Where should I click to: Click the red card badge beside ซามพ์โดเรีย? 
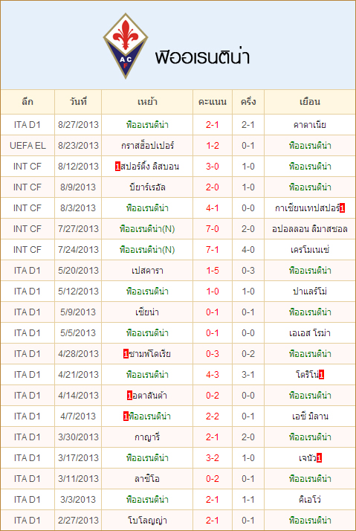126,354
